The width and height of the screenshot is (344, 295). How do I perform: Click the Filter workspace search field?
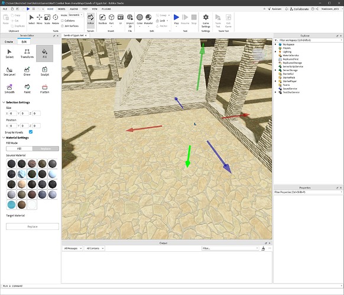(308, 40)
